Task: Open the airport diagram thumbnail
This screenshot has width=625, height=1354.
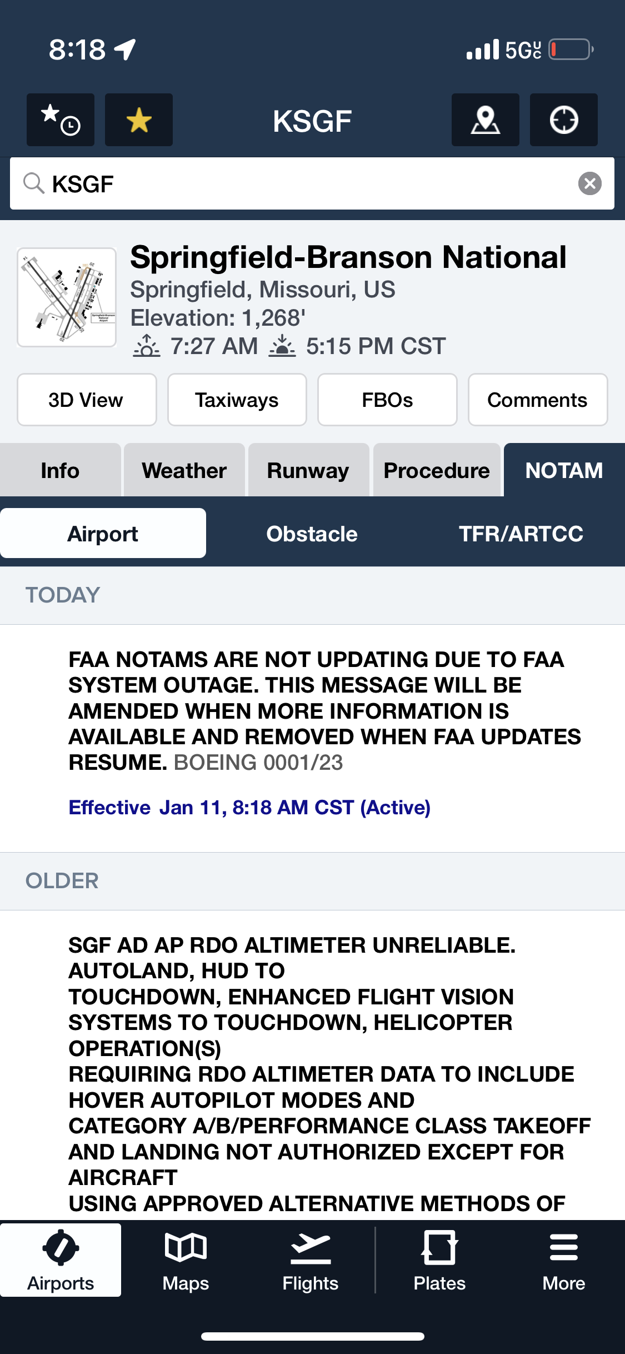Action: point(67,297)
